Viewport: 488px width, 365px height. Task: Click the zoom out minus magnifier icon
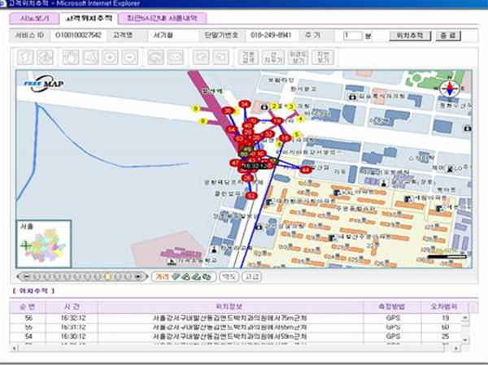pos(130,58)
